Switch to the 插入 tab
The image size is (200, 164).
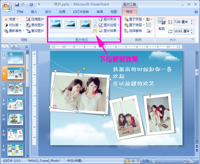pos(34,12)
